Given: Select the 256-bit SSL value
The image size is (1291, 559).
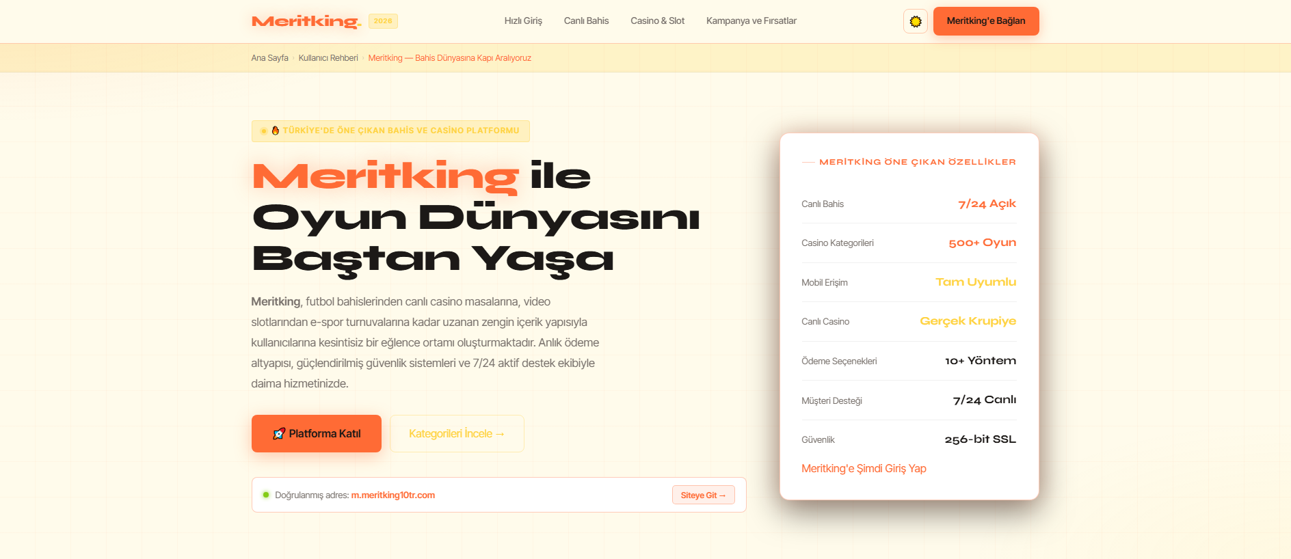Looking at the screenshot, I should click(x=980, y=439).
